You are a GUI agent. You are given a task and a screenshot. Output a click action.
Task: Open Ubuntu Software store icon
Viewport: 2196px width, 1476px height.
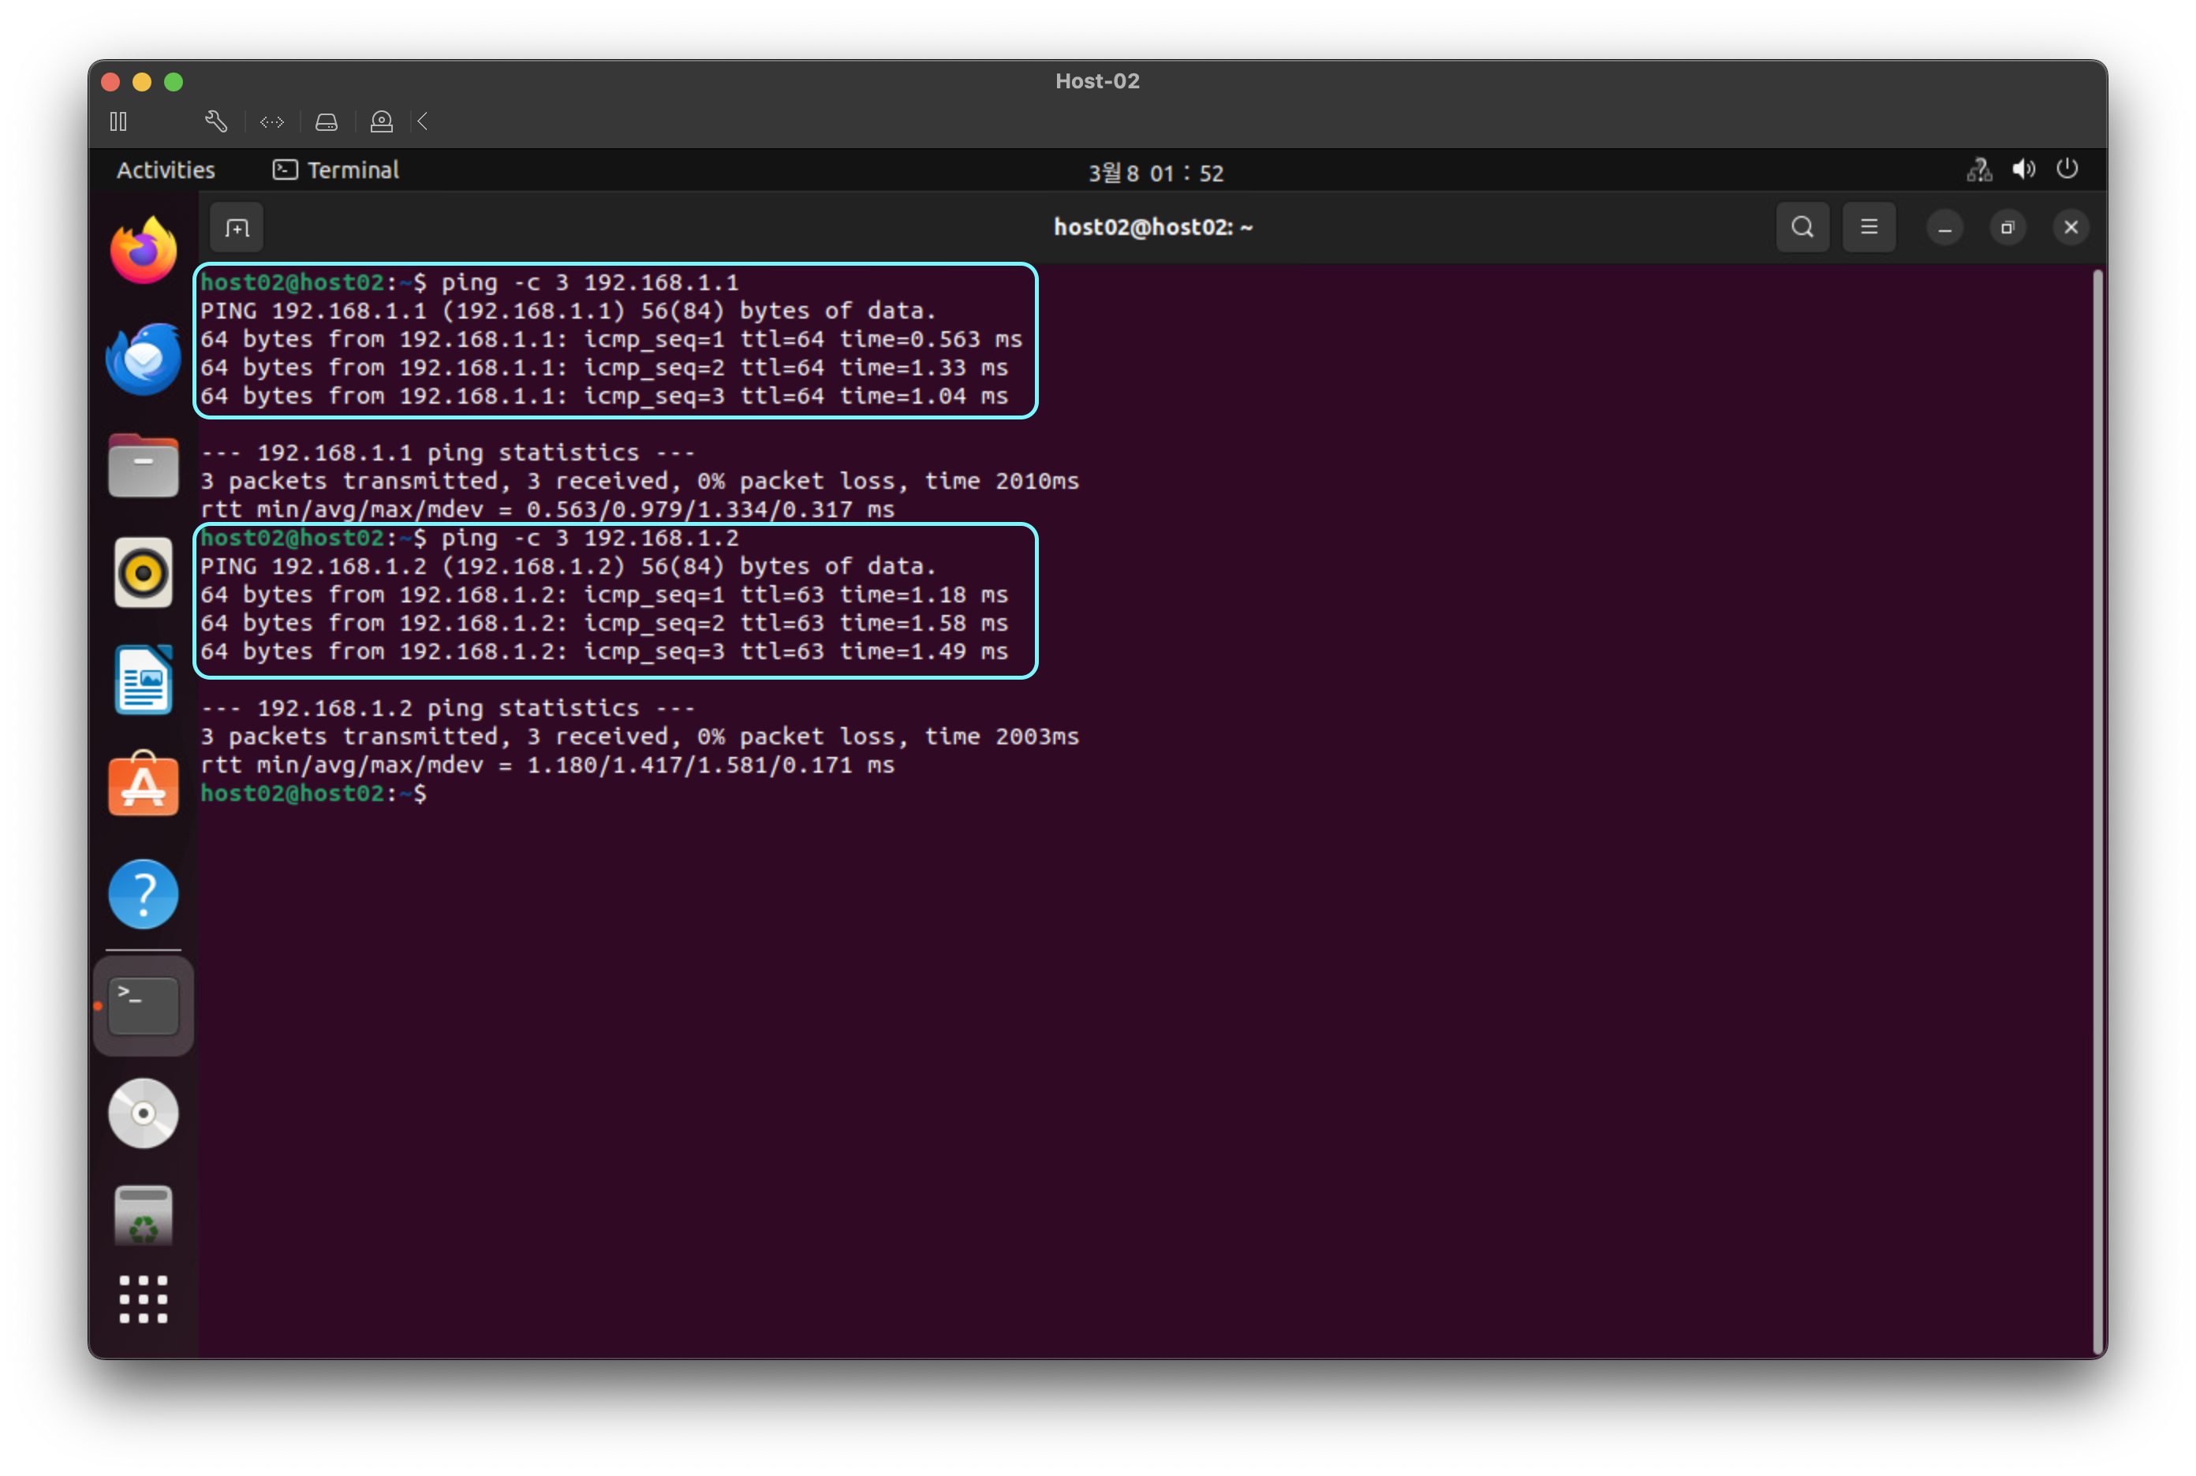click(x=143, y=785)
